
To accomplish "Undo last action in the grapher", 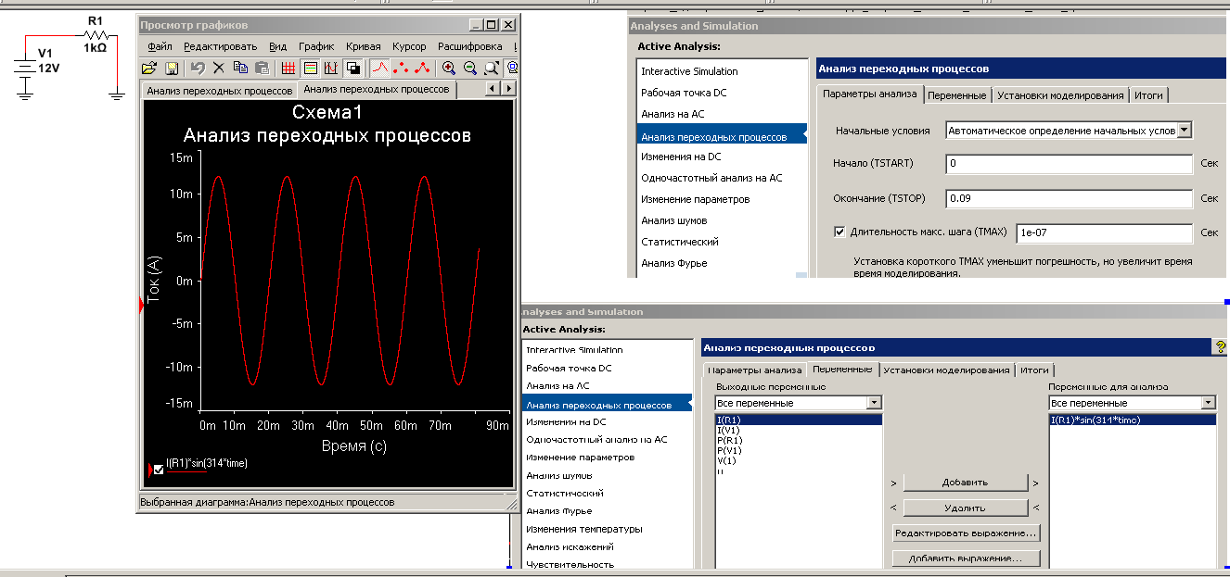I will tap(197, 67).
